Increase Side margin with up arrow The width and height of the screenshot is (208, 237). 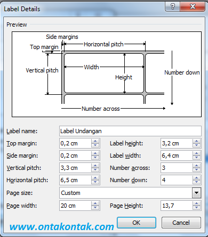[95, 153]
